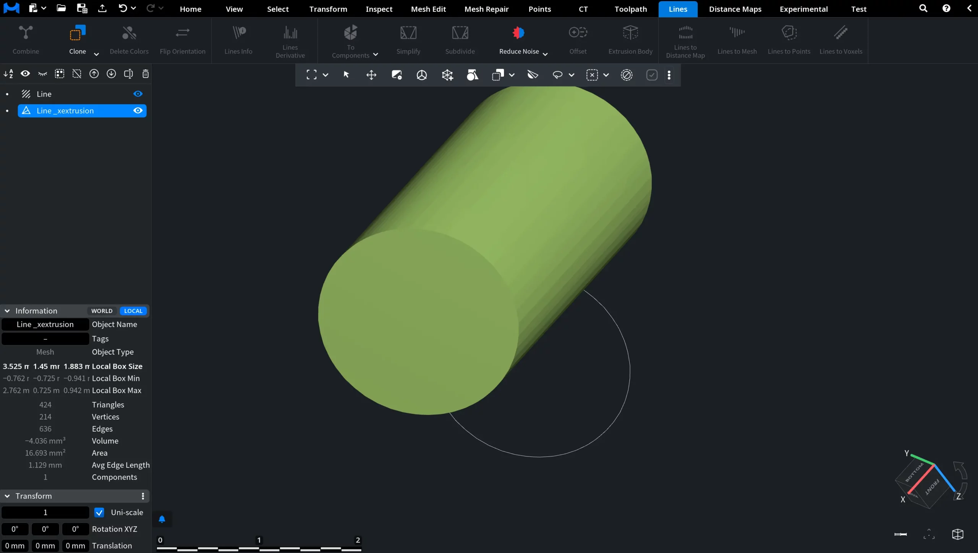Click the Subdivide lines tool
Viewport: 978px width, 553px height.
click(460, 40)
